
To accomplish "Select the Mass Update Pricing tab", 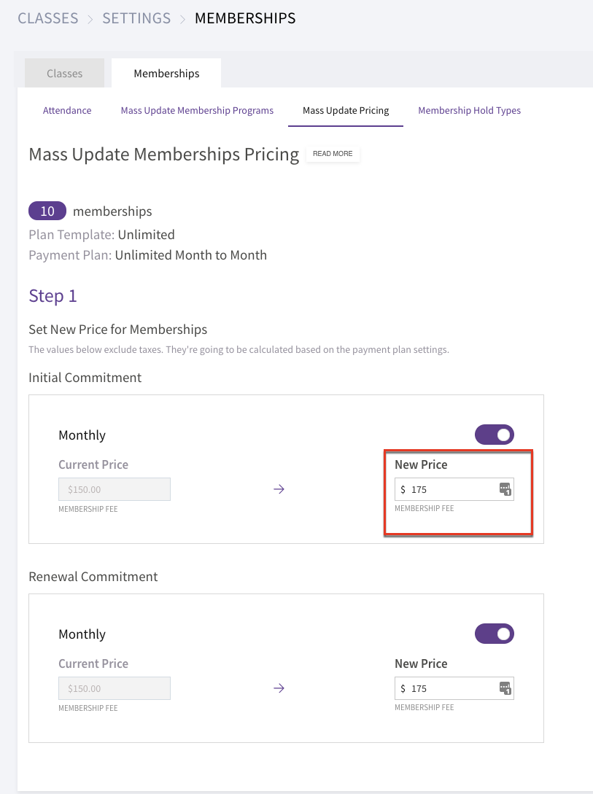I will pyautogui.click(x=346, y=110).
